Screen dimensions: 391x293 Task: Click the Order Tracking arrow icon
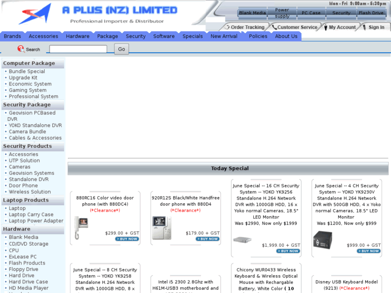(x=227, y=27)
